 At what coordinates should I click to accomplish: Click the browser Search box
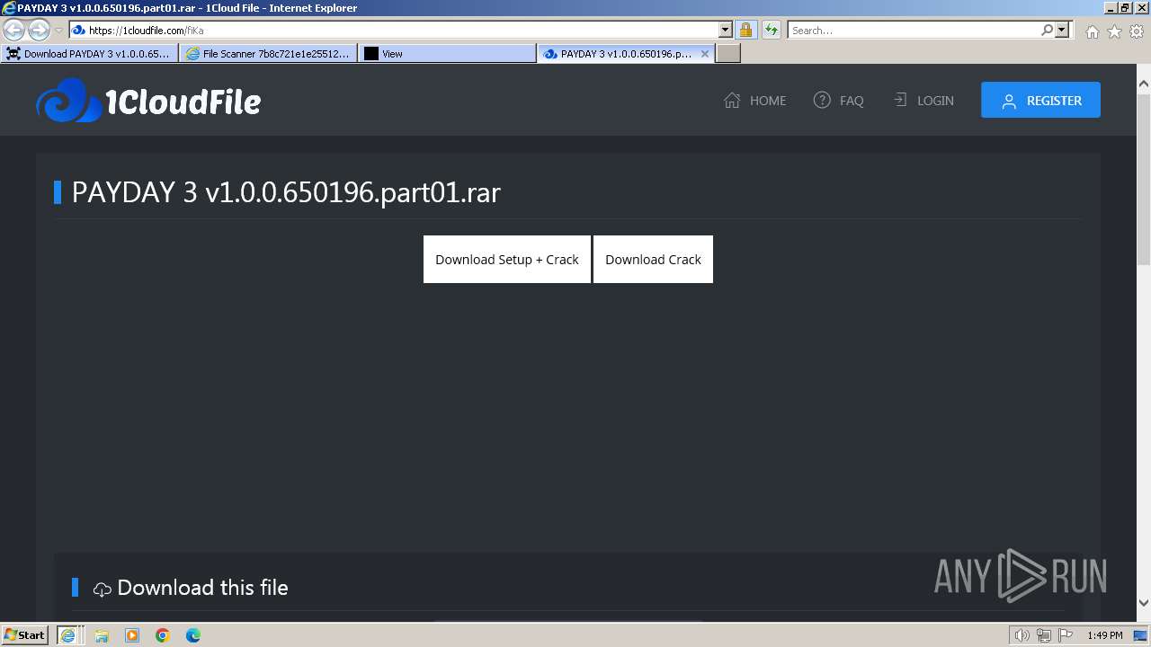(914, 30)
